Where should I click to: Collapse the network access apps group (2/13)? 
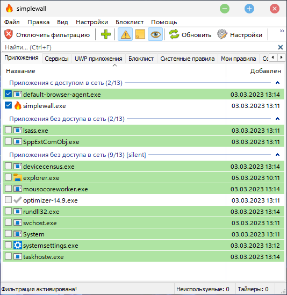click(277, 83)
